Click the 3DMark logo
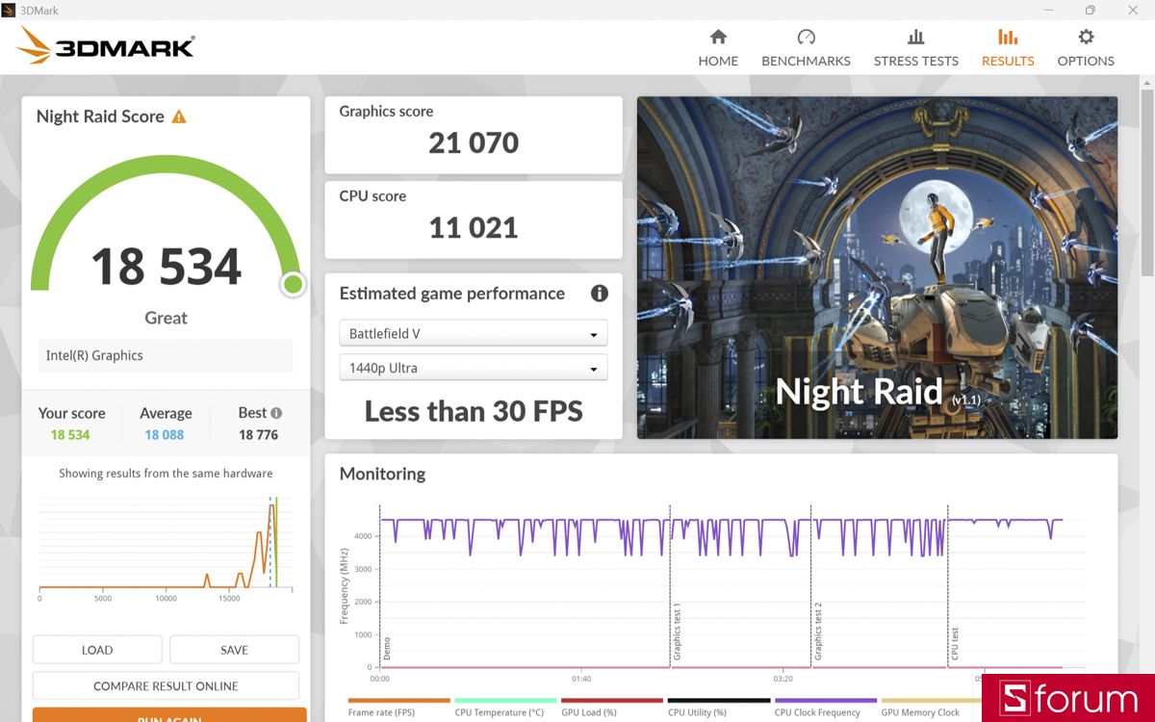This screenshot has width=1155, height=722. click(x=106, y=45)
